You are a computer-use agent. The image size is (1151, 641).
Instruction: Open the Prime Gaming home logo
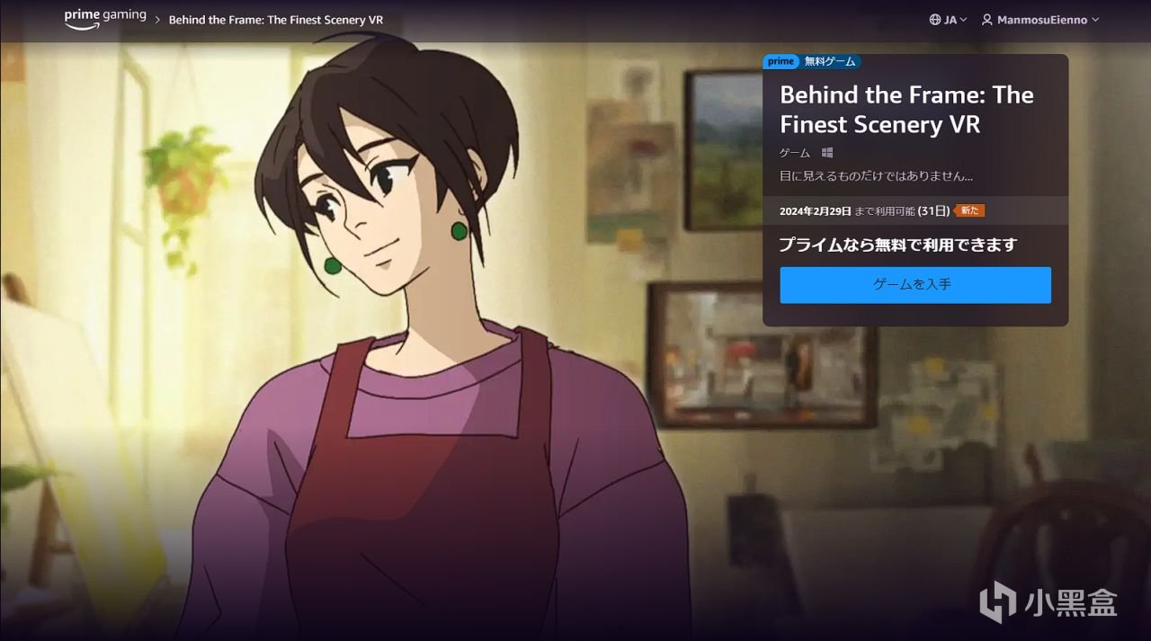(x=105, y=19)
